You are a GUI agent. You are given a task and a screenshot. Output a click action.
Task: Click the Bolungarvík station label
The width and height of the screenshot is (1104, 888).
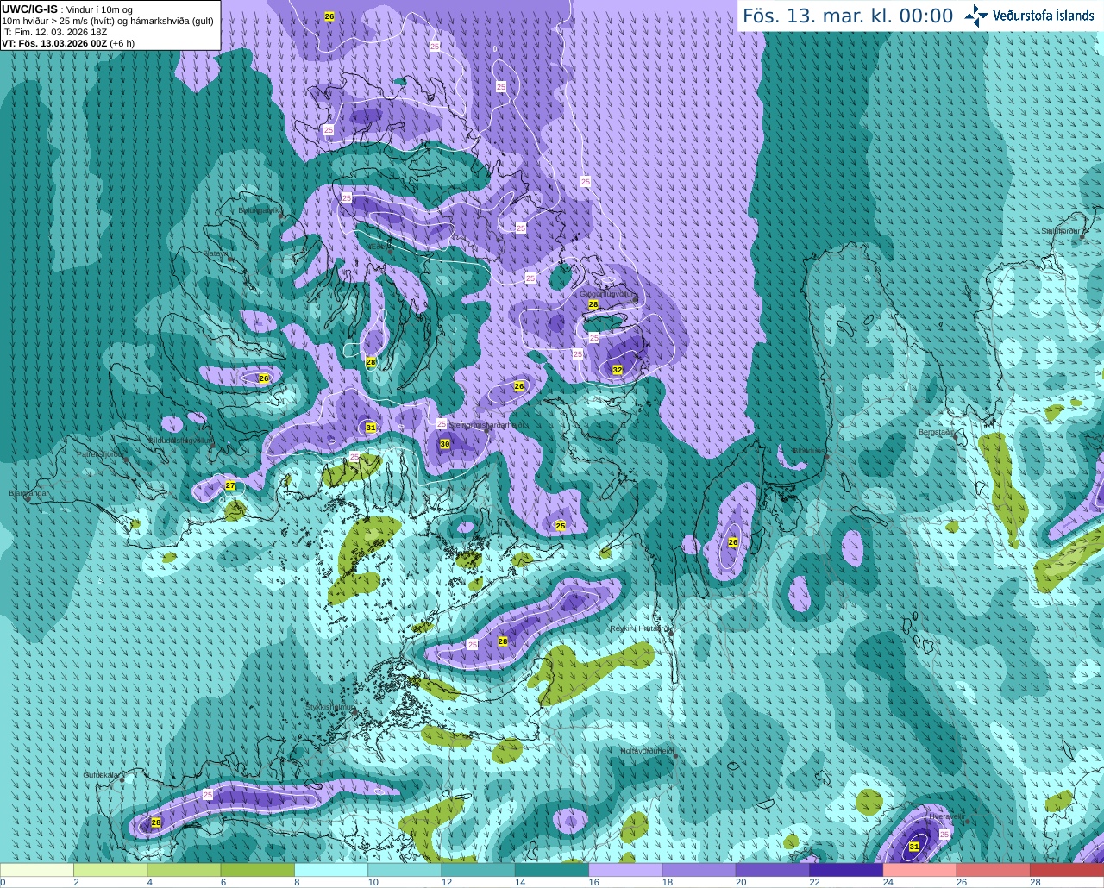259,209
